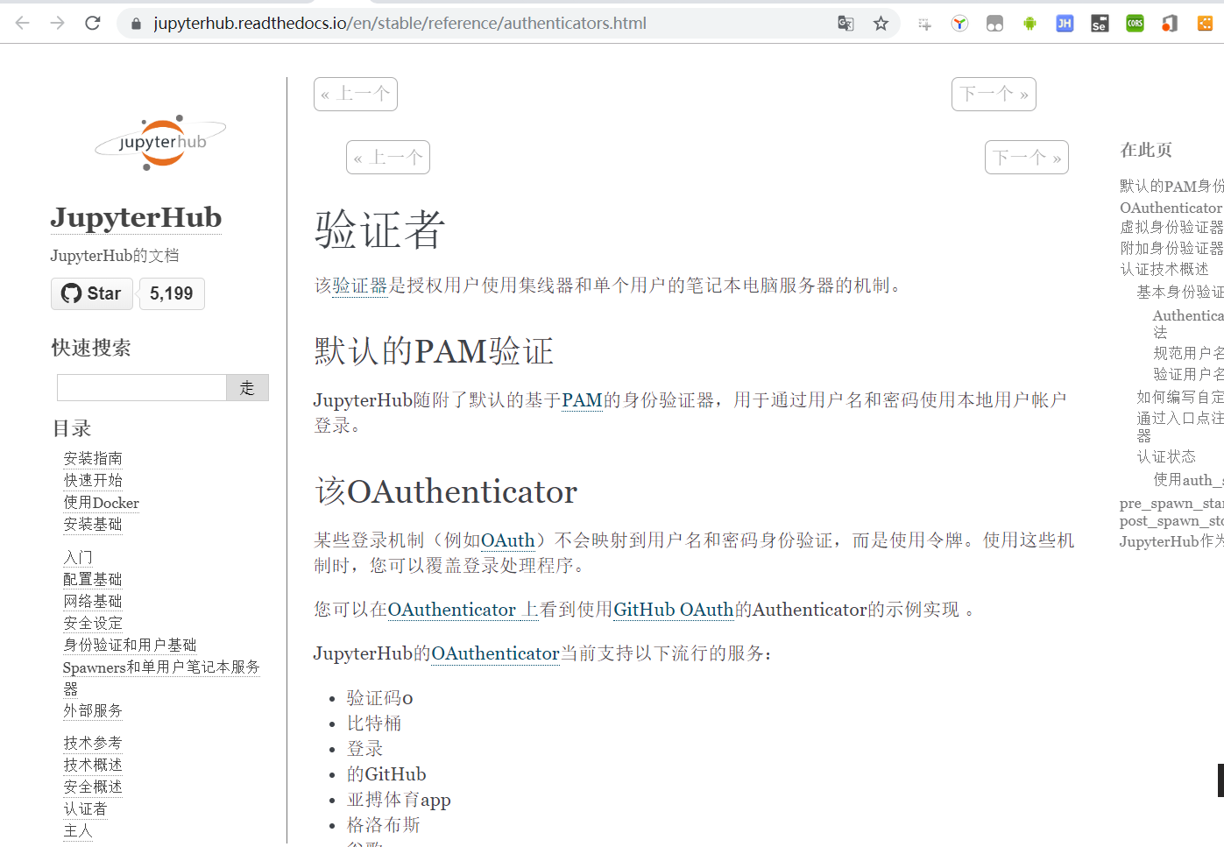The width and height of the screenshot is (1224, 847).
Task: Open 快速开始 in the table of contents
Action: [93, 480]
